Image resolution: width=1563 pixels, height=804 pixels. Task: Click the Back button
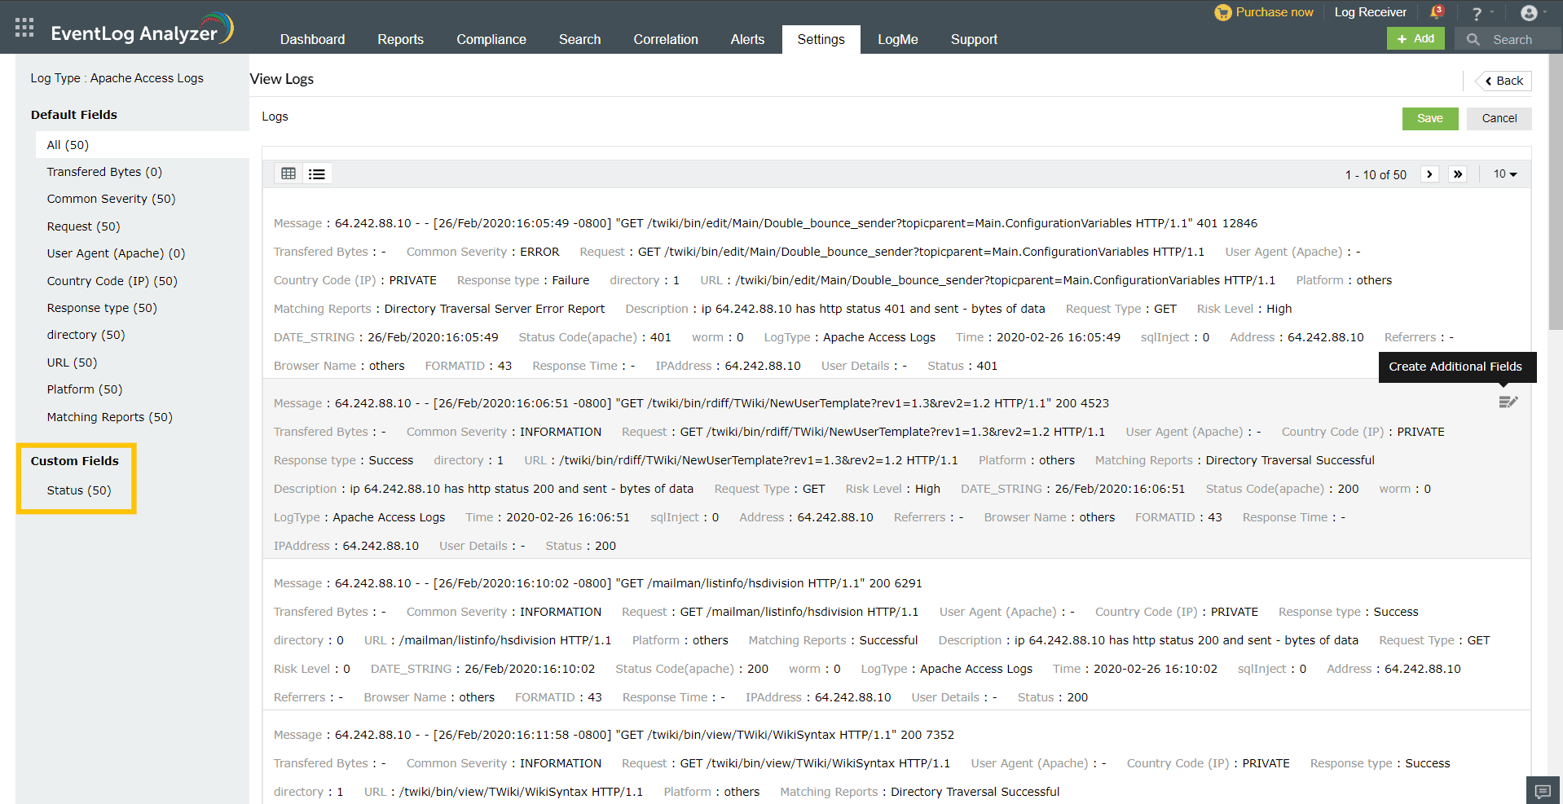coord(1504,81)
